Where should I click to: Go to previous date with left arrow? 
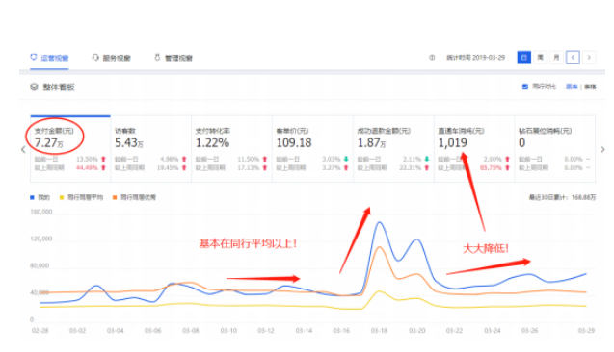tap(573, 58)
